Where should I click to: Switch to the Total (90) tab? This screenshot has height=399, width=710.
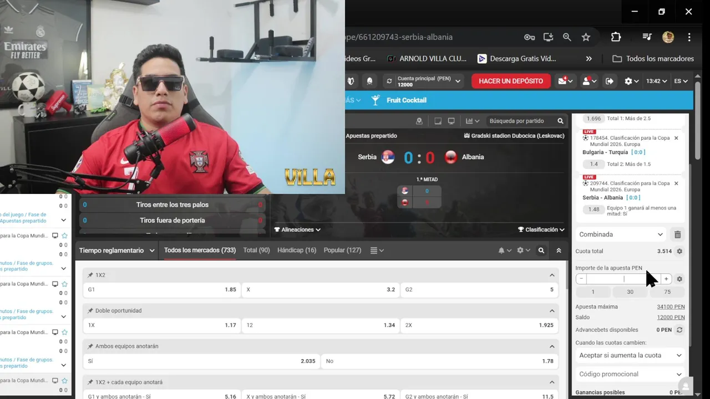pos(256,250)
